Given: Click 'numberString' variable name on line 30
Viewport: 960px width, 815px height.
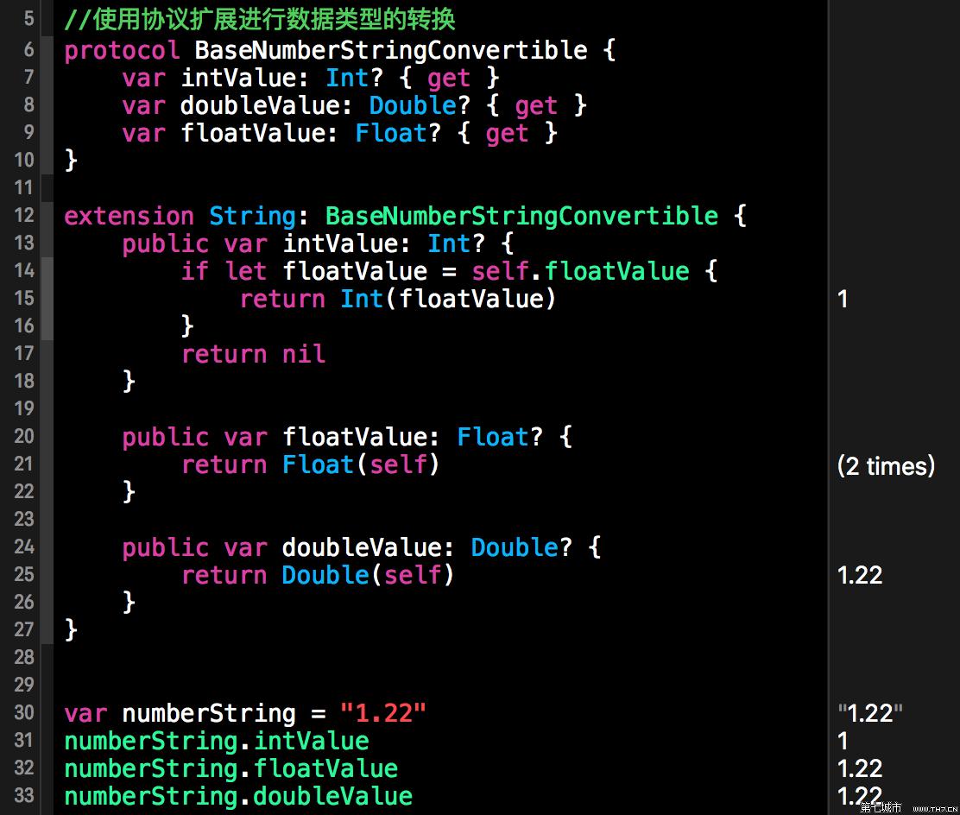Looking at the screenshot, I should pos(210,713).
